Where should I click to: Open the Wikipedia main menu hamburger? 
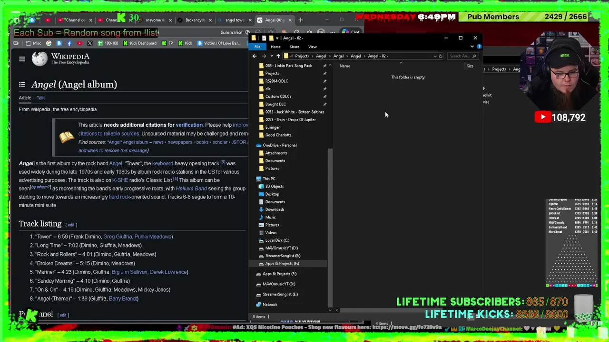[22, 59]
